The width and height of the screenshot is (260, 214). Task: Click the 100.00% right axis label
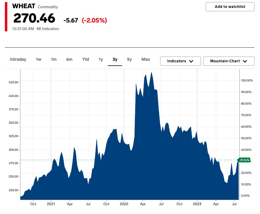pos(247,81)
